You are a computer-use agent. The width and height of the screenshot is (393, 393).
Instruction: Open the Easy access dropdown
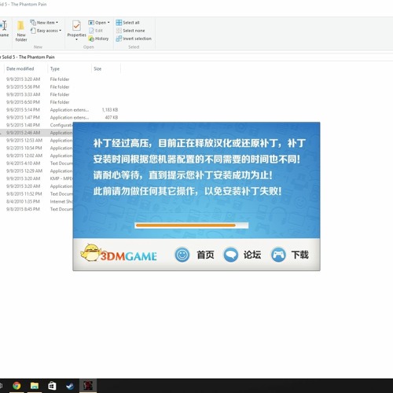(x=46, y=31)
